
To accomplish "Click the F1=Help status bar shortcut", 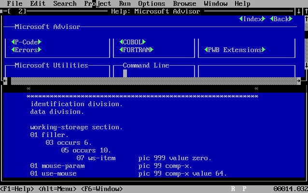I will coord(17,189).
